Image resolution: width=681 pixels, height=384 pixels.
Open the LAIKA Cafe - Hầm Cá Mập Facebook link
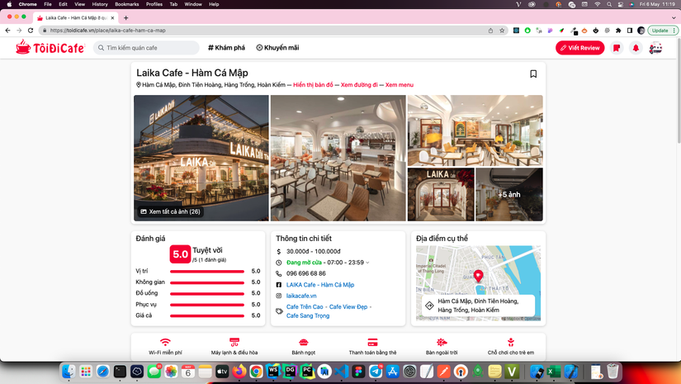320,285
